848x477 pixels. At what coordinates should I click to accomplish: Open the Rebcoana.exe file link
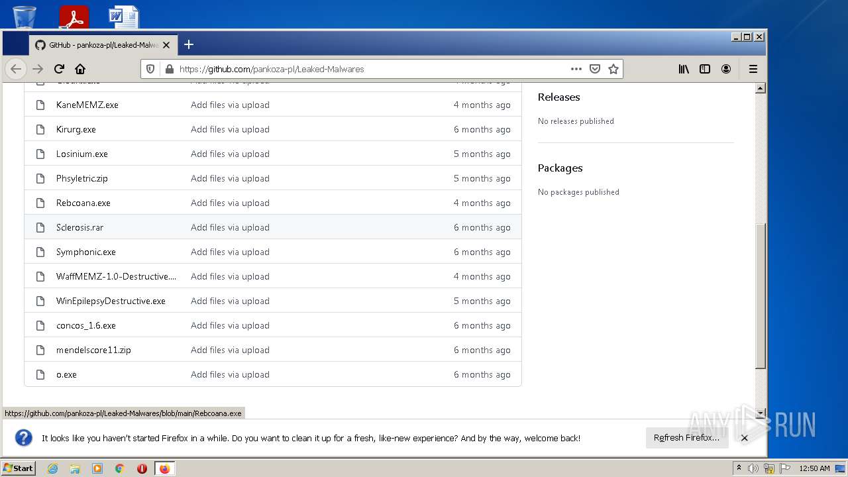pos(83,203)
